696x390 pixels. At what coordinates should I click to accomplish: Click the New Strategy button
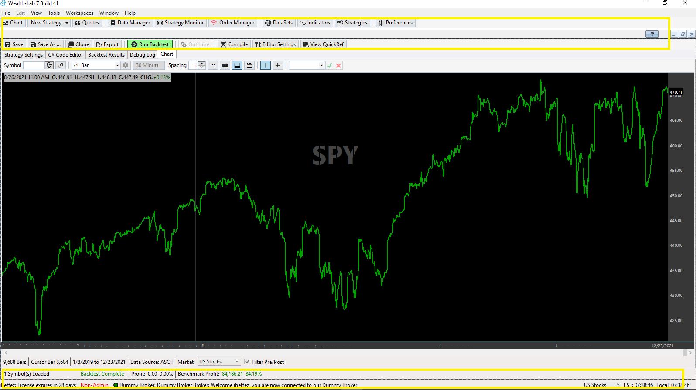[46, 23]
